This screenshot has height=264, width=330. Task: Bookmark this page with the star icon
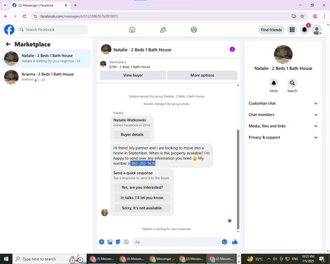tap(302, 16)
